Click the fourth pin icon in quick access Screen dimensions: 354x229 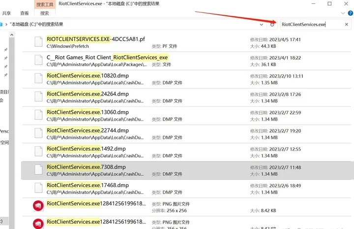(5, 75)
